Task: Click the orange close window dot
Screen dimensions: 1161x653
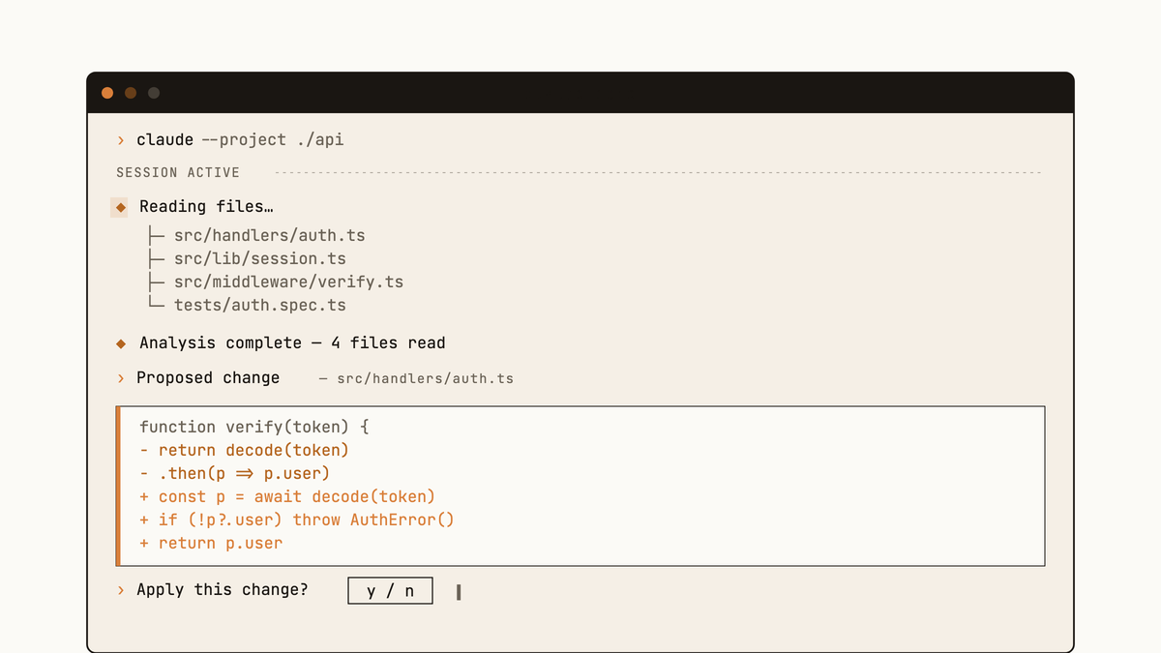Action: click(x=107, y=93)
